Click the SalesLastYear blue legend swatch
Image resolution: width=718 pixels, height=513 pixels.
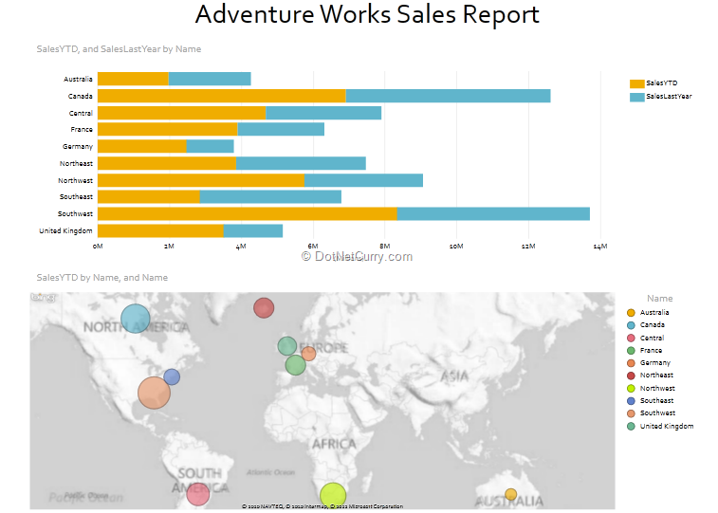point(637,97)
